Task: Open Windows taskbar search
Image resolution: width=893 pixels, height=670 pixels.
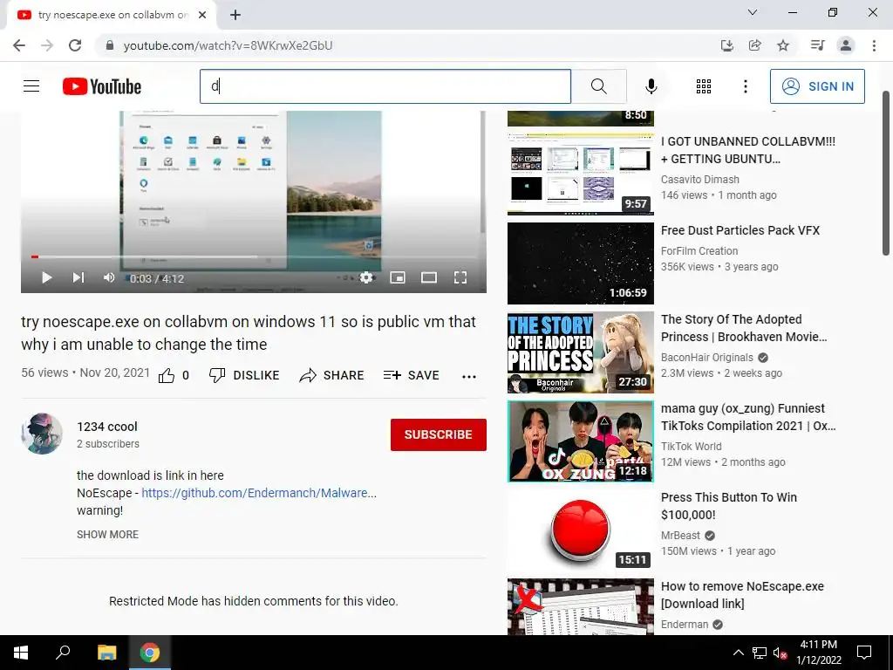Action: pos(63,653)
